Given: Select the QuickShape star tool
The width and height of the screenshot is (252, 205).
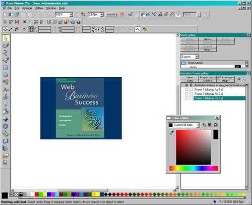Looking at the screenshot, I should (6, 82).
